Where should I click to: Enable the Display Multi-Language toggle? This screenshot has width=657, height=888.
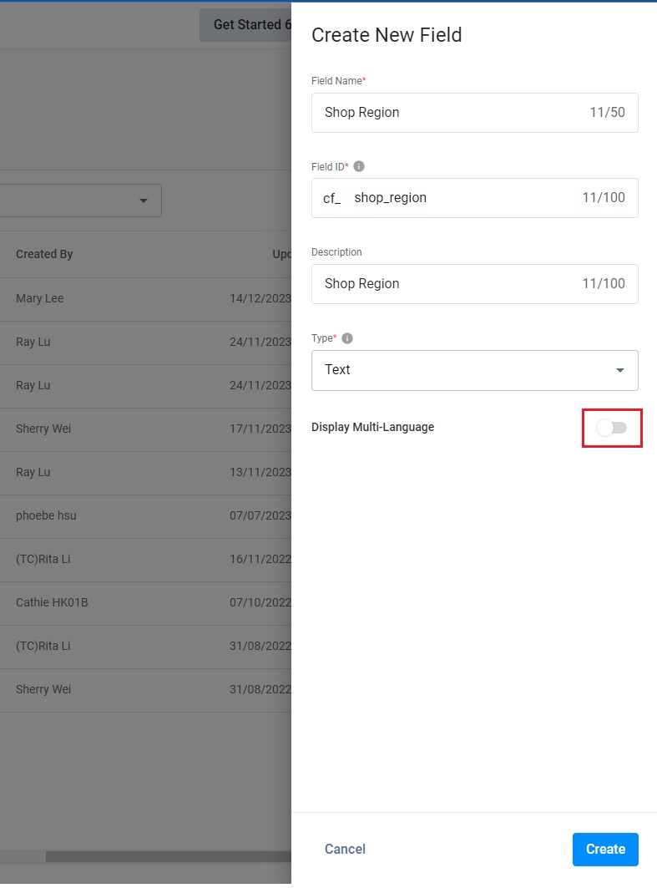[612, 428]
